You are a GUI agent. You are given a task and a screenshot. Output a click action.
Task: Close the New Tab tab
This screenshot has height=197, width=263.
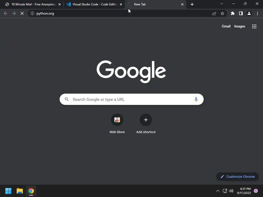coord(182,4)
